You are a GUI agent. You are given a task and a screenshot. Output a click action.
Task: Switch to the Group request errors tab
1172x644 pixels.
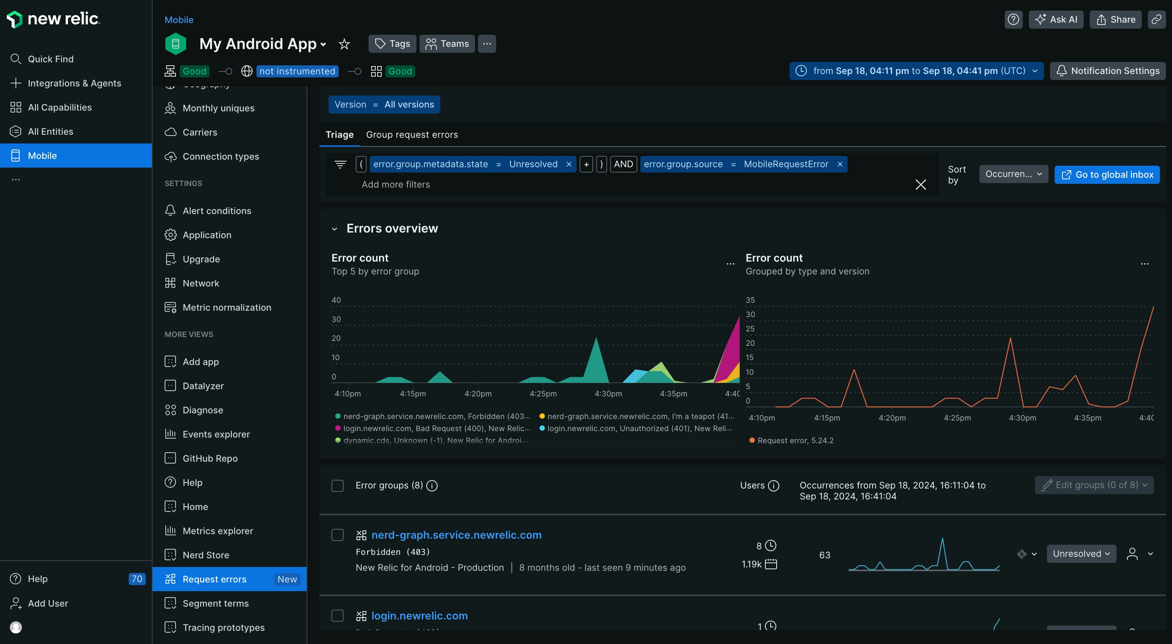tap(412, 135)
